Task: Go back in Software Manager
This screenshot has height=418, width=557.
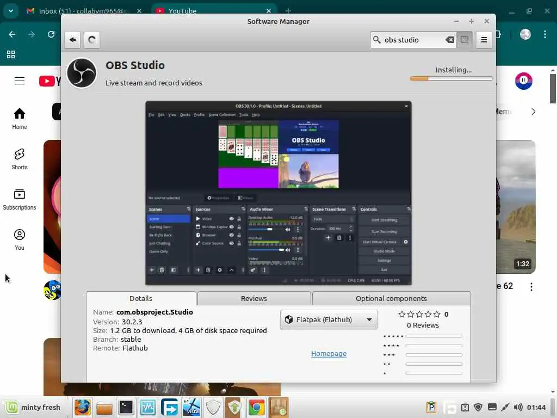Action: [x=72, y=40]
